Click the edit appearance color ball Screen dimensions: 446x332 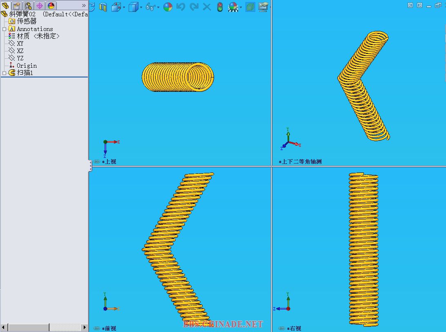click(x=168, y=7)
